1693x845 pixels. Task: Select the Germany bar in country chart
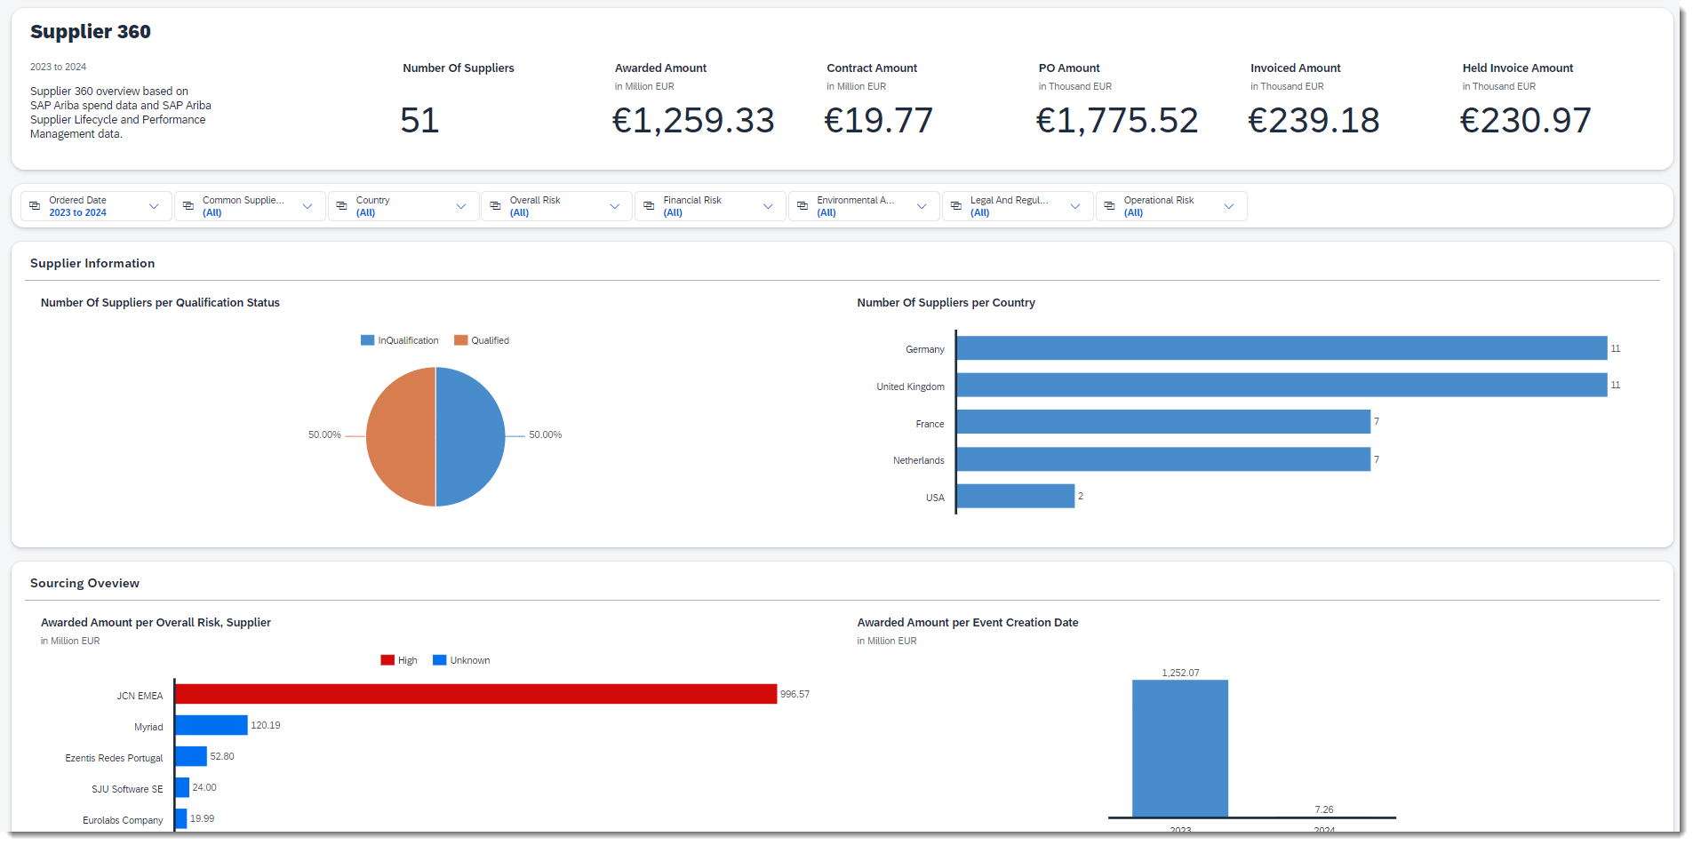click(x=1281, y=348)
